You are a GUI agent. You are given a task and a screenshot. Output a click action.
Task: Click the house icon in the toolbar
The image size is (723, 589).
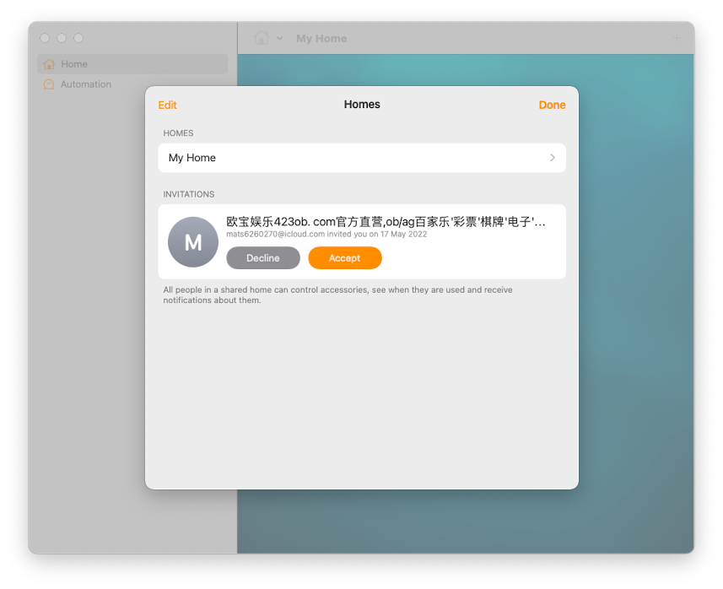pos(261,38)
